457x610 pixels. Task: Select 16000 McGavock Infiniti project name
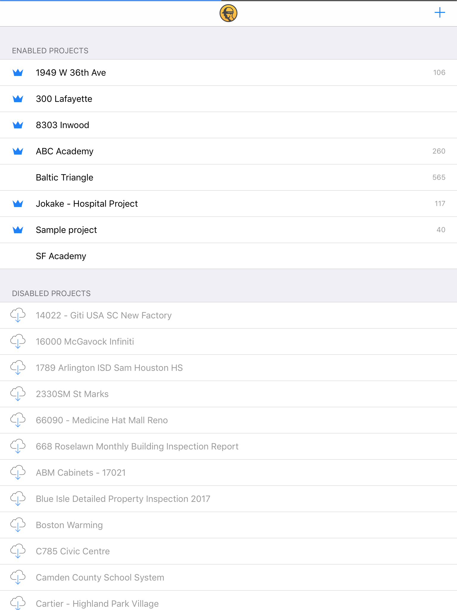pos(85,342)
